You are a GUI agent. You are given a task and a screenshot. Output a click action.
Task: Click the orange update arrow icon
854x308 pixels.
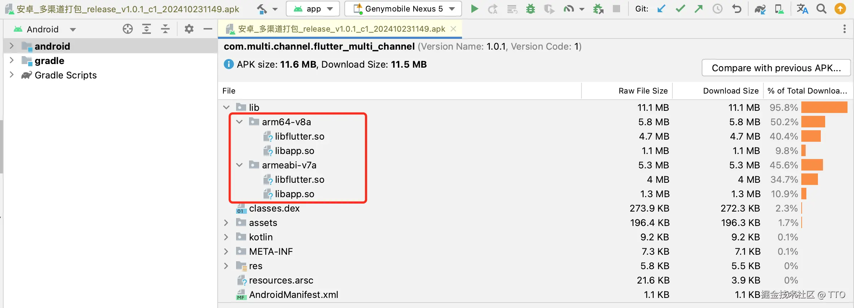[x=840, y=9]
